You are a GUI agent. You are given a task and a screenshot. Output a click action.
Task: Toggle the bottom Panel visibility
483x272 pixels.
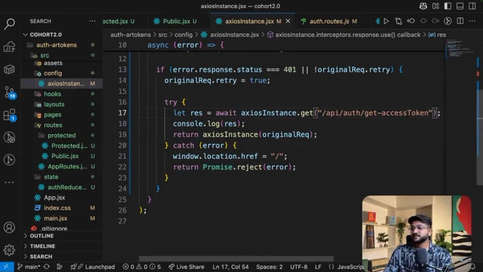[x=460, y=6]
